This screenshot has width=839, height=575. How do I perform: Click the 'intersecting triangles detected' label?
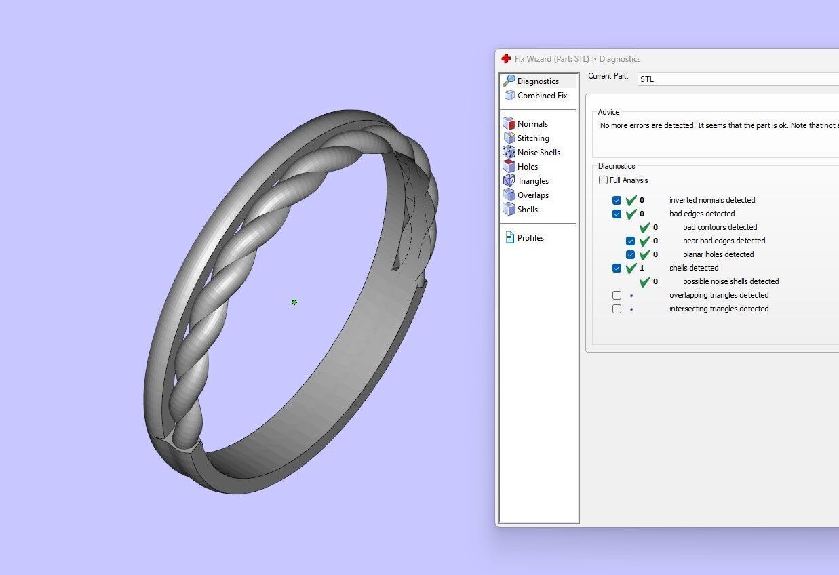719,309
